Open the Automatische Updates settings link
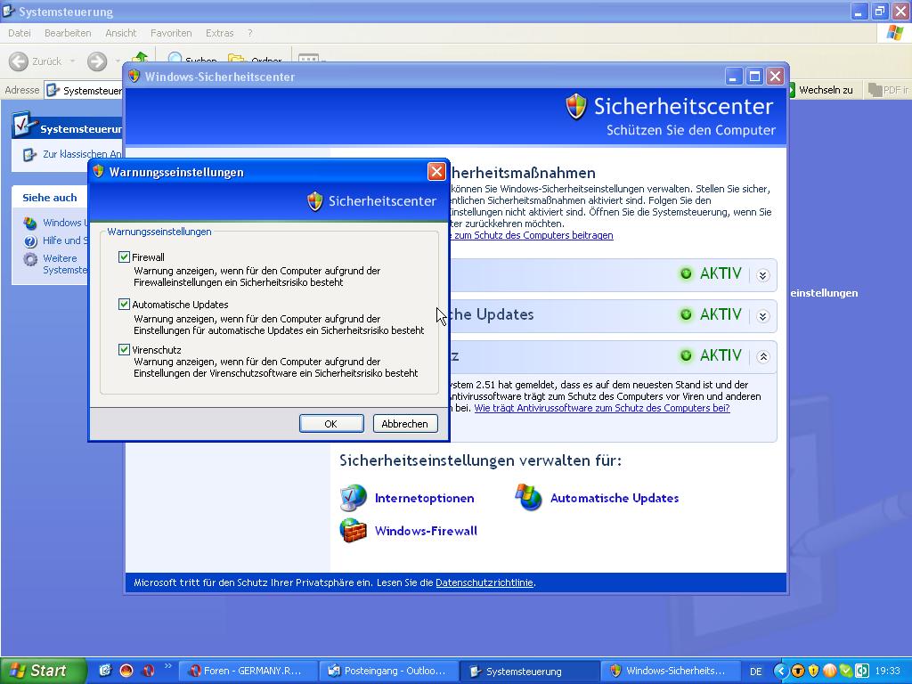This screenshot has height=684, width=912. (x=615, y=498)
